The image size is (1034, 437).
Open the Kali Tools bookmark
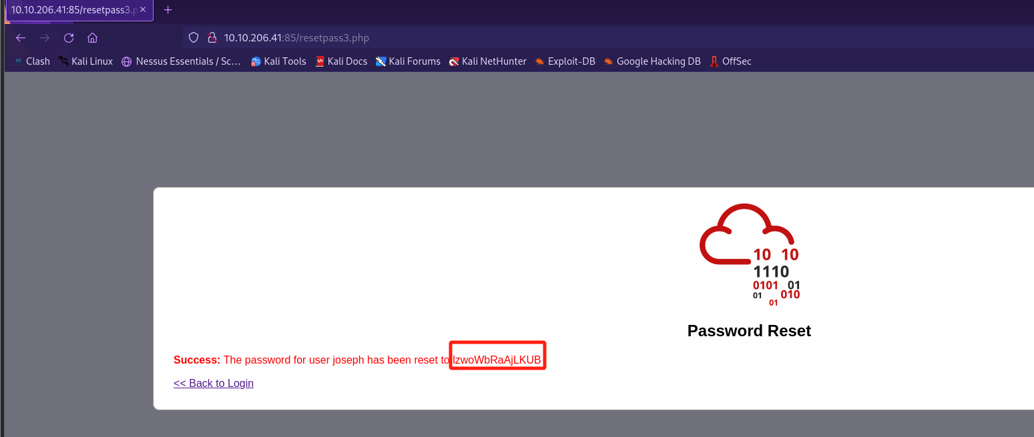click(x=278, y=61)
